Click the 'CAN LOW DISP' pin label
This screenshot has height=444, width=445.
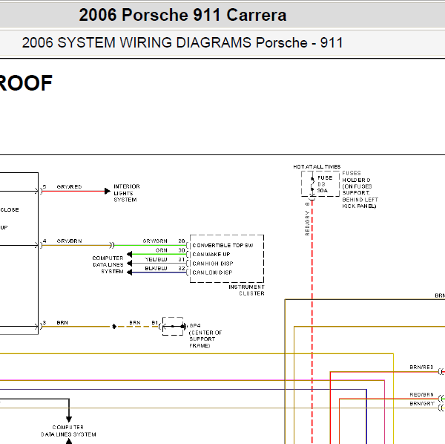coord(212,272)
